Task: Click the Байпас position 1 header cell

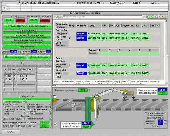Action: point(103,50)
